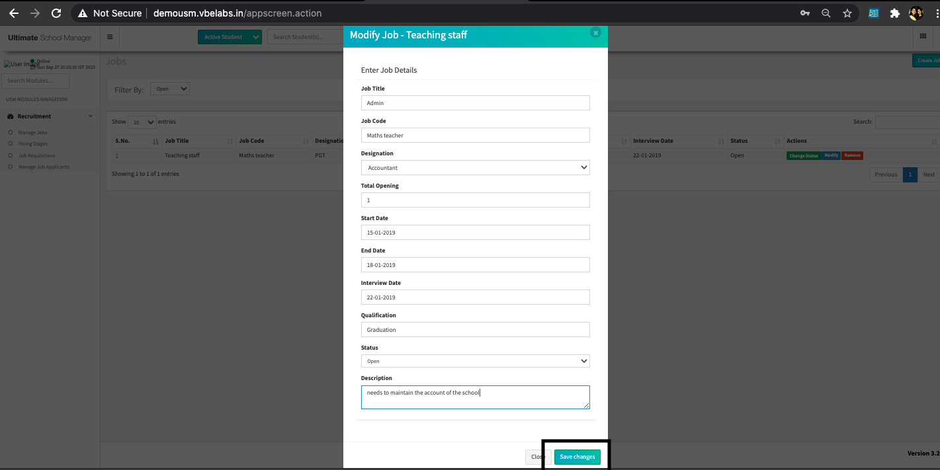Open the saved passwords key icon
Image resolution: width=940 pixels, height=470 pixels.
805,13
